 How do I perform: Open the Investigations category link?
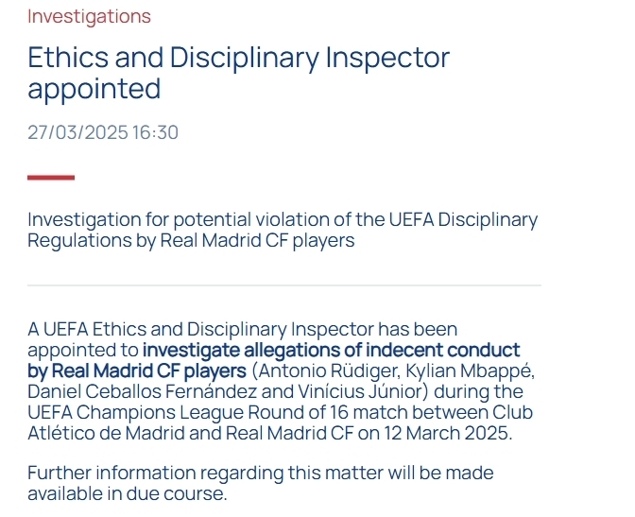coord(89,17)
